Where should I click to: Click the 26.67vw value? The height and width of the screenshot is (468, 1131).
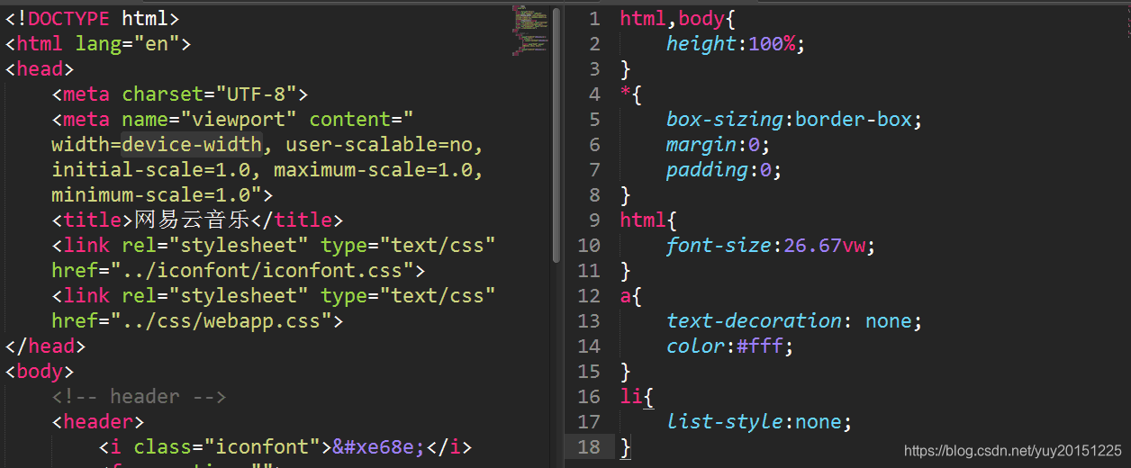(824, 245)
